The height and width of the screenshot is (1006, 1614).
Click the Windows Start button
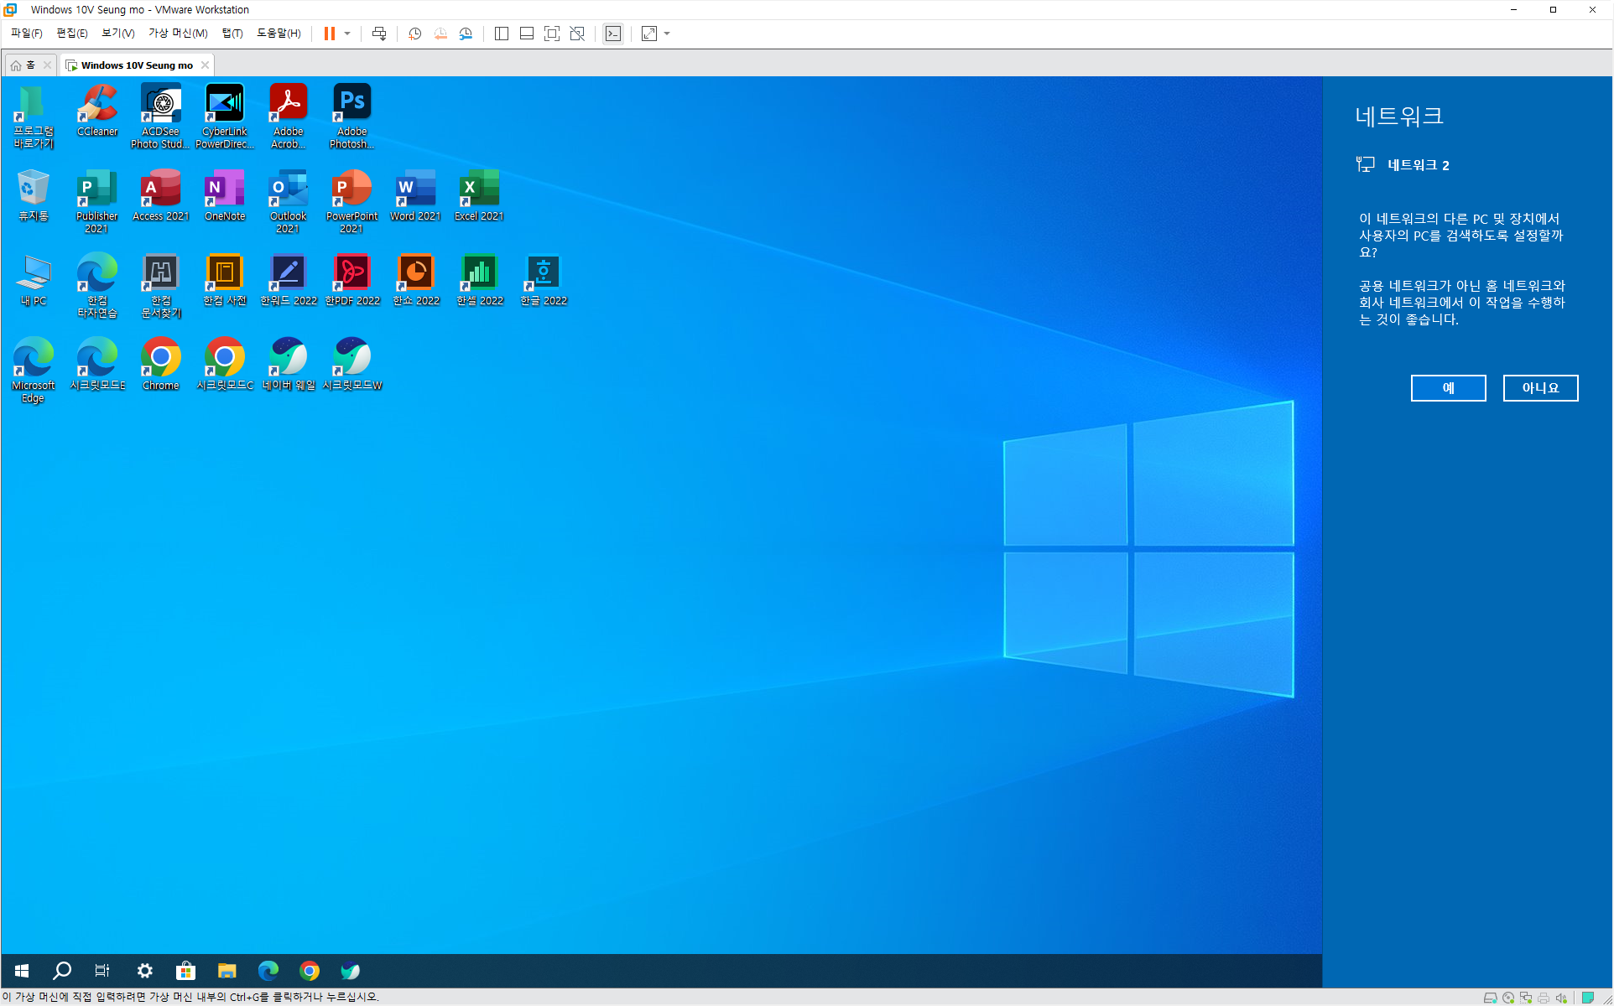[22, 971]
